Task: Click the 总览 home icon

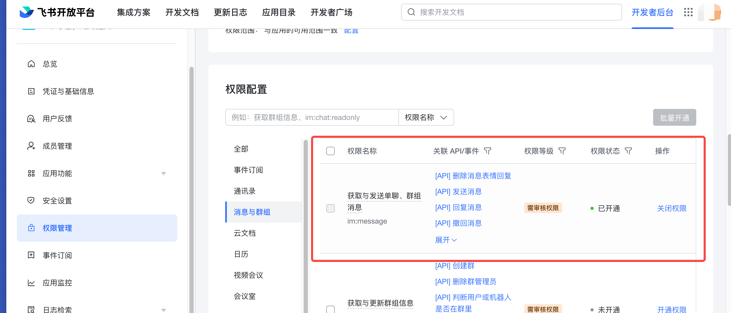Action: click(31, 64)
